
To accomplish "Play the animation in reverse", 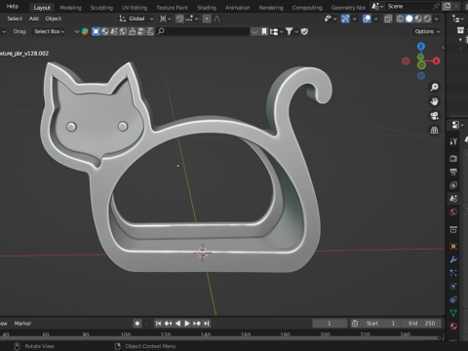I will click(177, 324).
